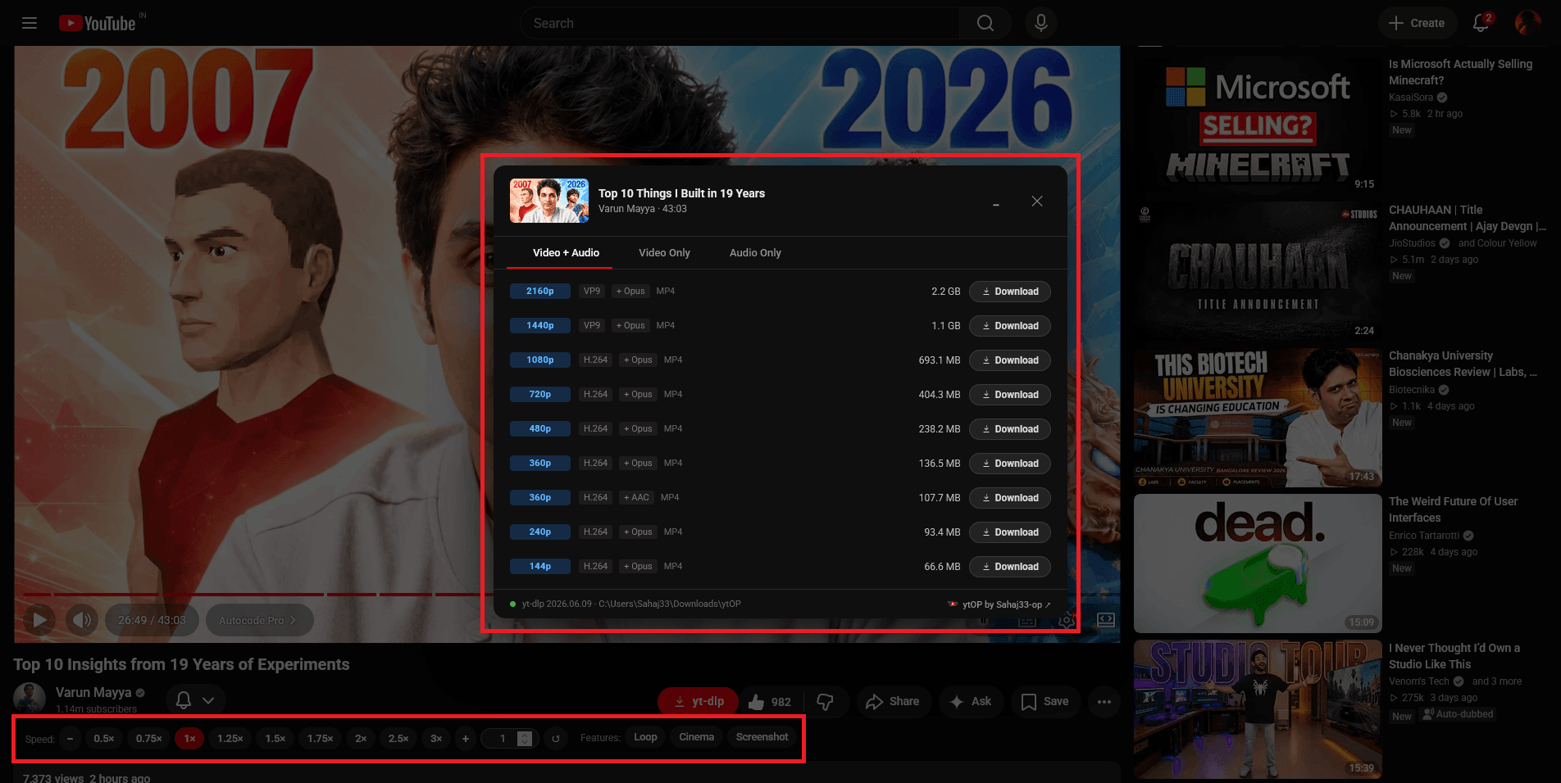Download the 480p 238.2 MB format
This screenshot has width=1561, height=783.
point(1010,429)
